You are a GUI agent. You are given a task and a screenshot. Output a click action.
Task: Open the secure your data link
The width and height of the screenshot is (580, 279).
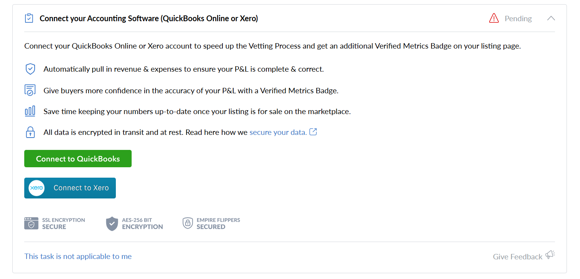(x=278, y=132)
